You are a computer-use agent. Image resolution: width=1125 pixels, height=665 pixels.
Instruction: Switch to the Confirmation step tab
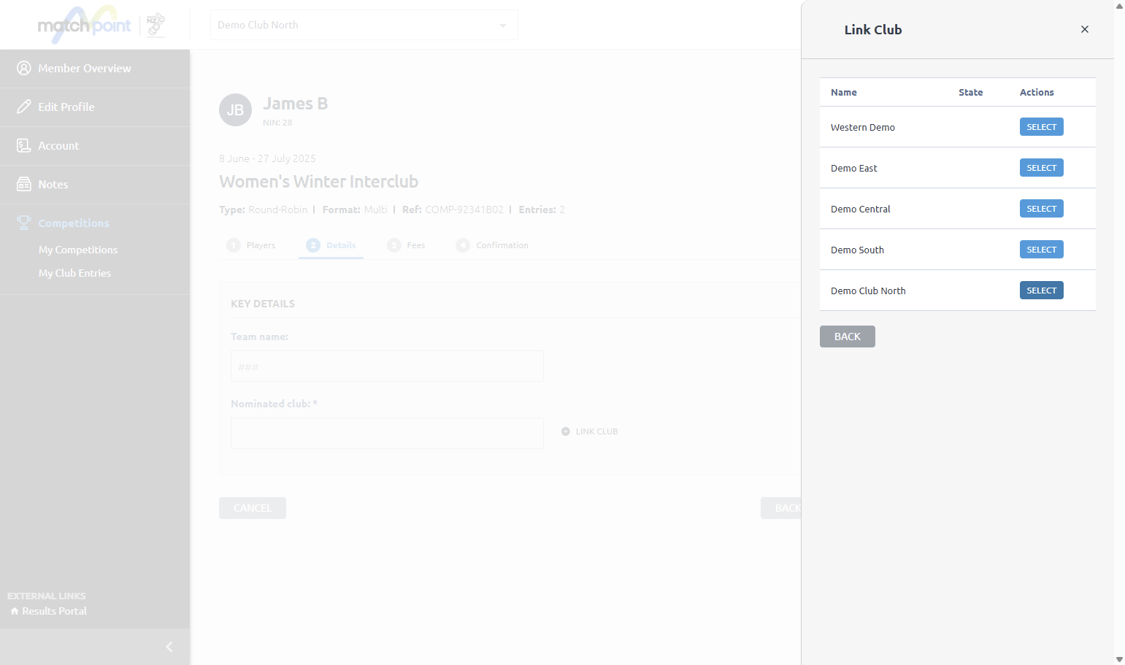[x=492, y=245]
